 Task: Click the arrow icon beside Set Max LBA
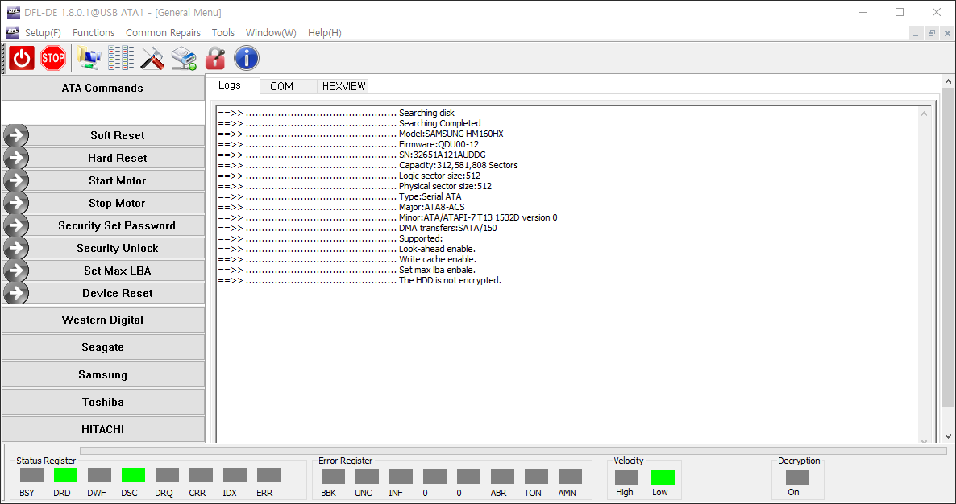tap(16, 271)
